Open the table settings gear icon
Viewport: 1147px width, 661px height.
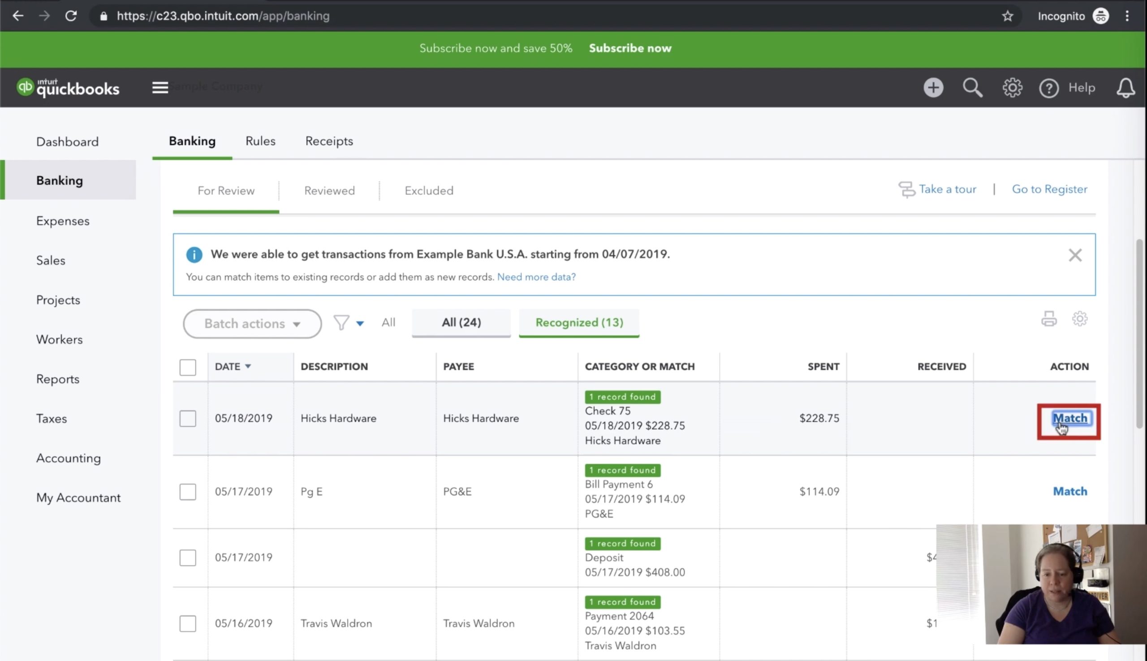(1079, 319)
